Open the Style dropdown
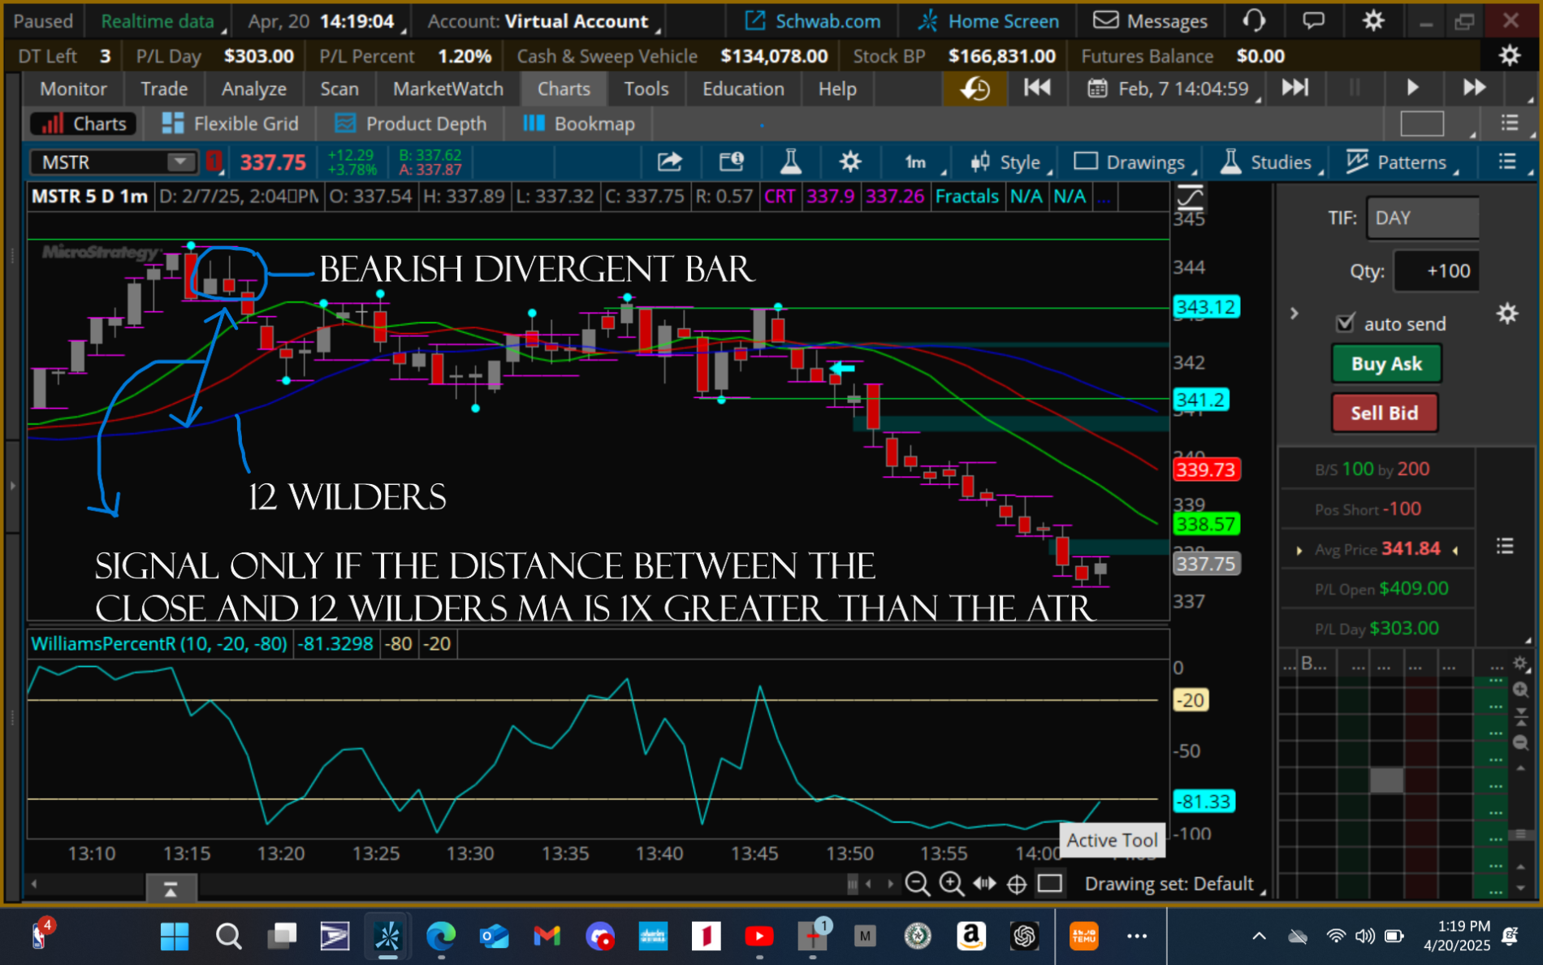This screenshot has width=1543, height=965. (x=1012, y=162)
